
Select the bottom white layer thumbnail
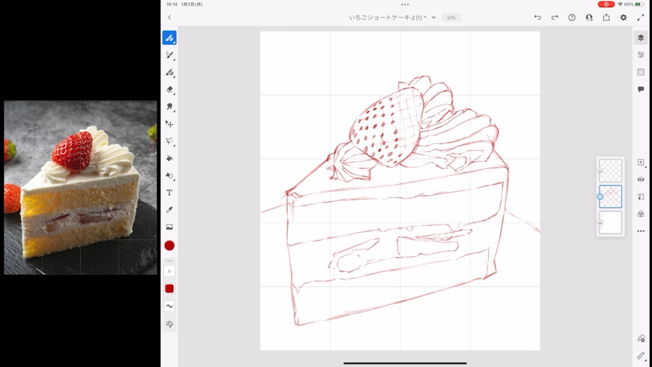610,223
